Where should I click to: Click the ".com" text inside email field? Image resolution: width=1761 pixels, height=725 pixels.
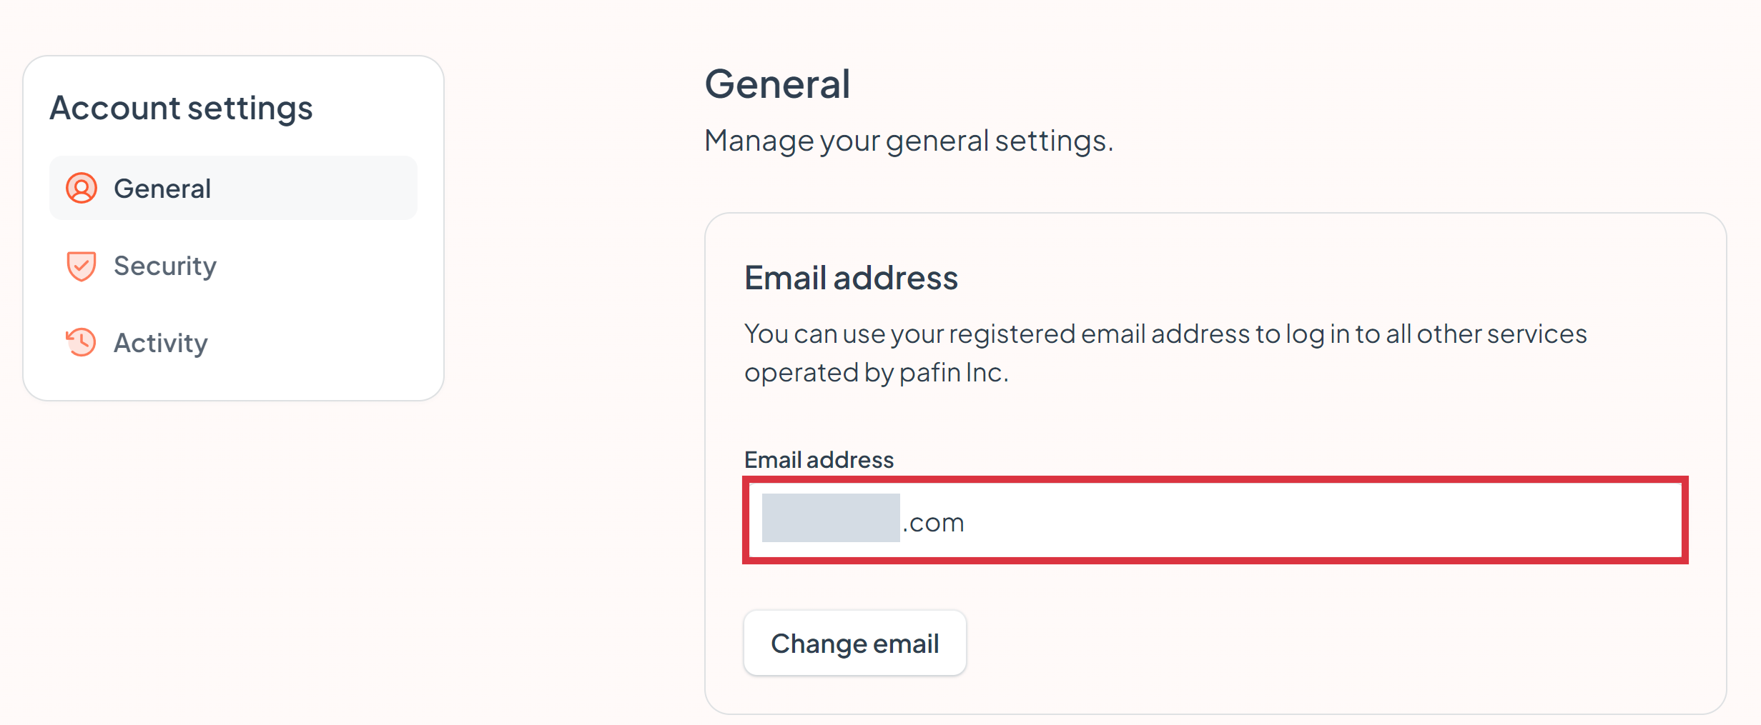point(933,523)
